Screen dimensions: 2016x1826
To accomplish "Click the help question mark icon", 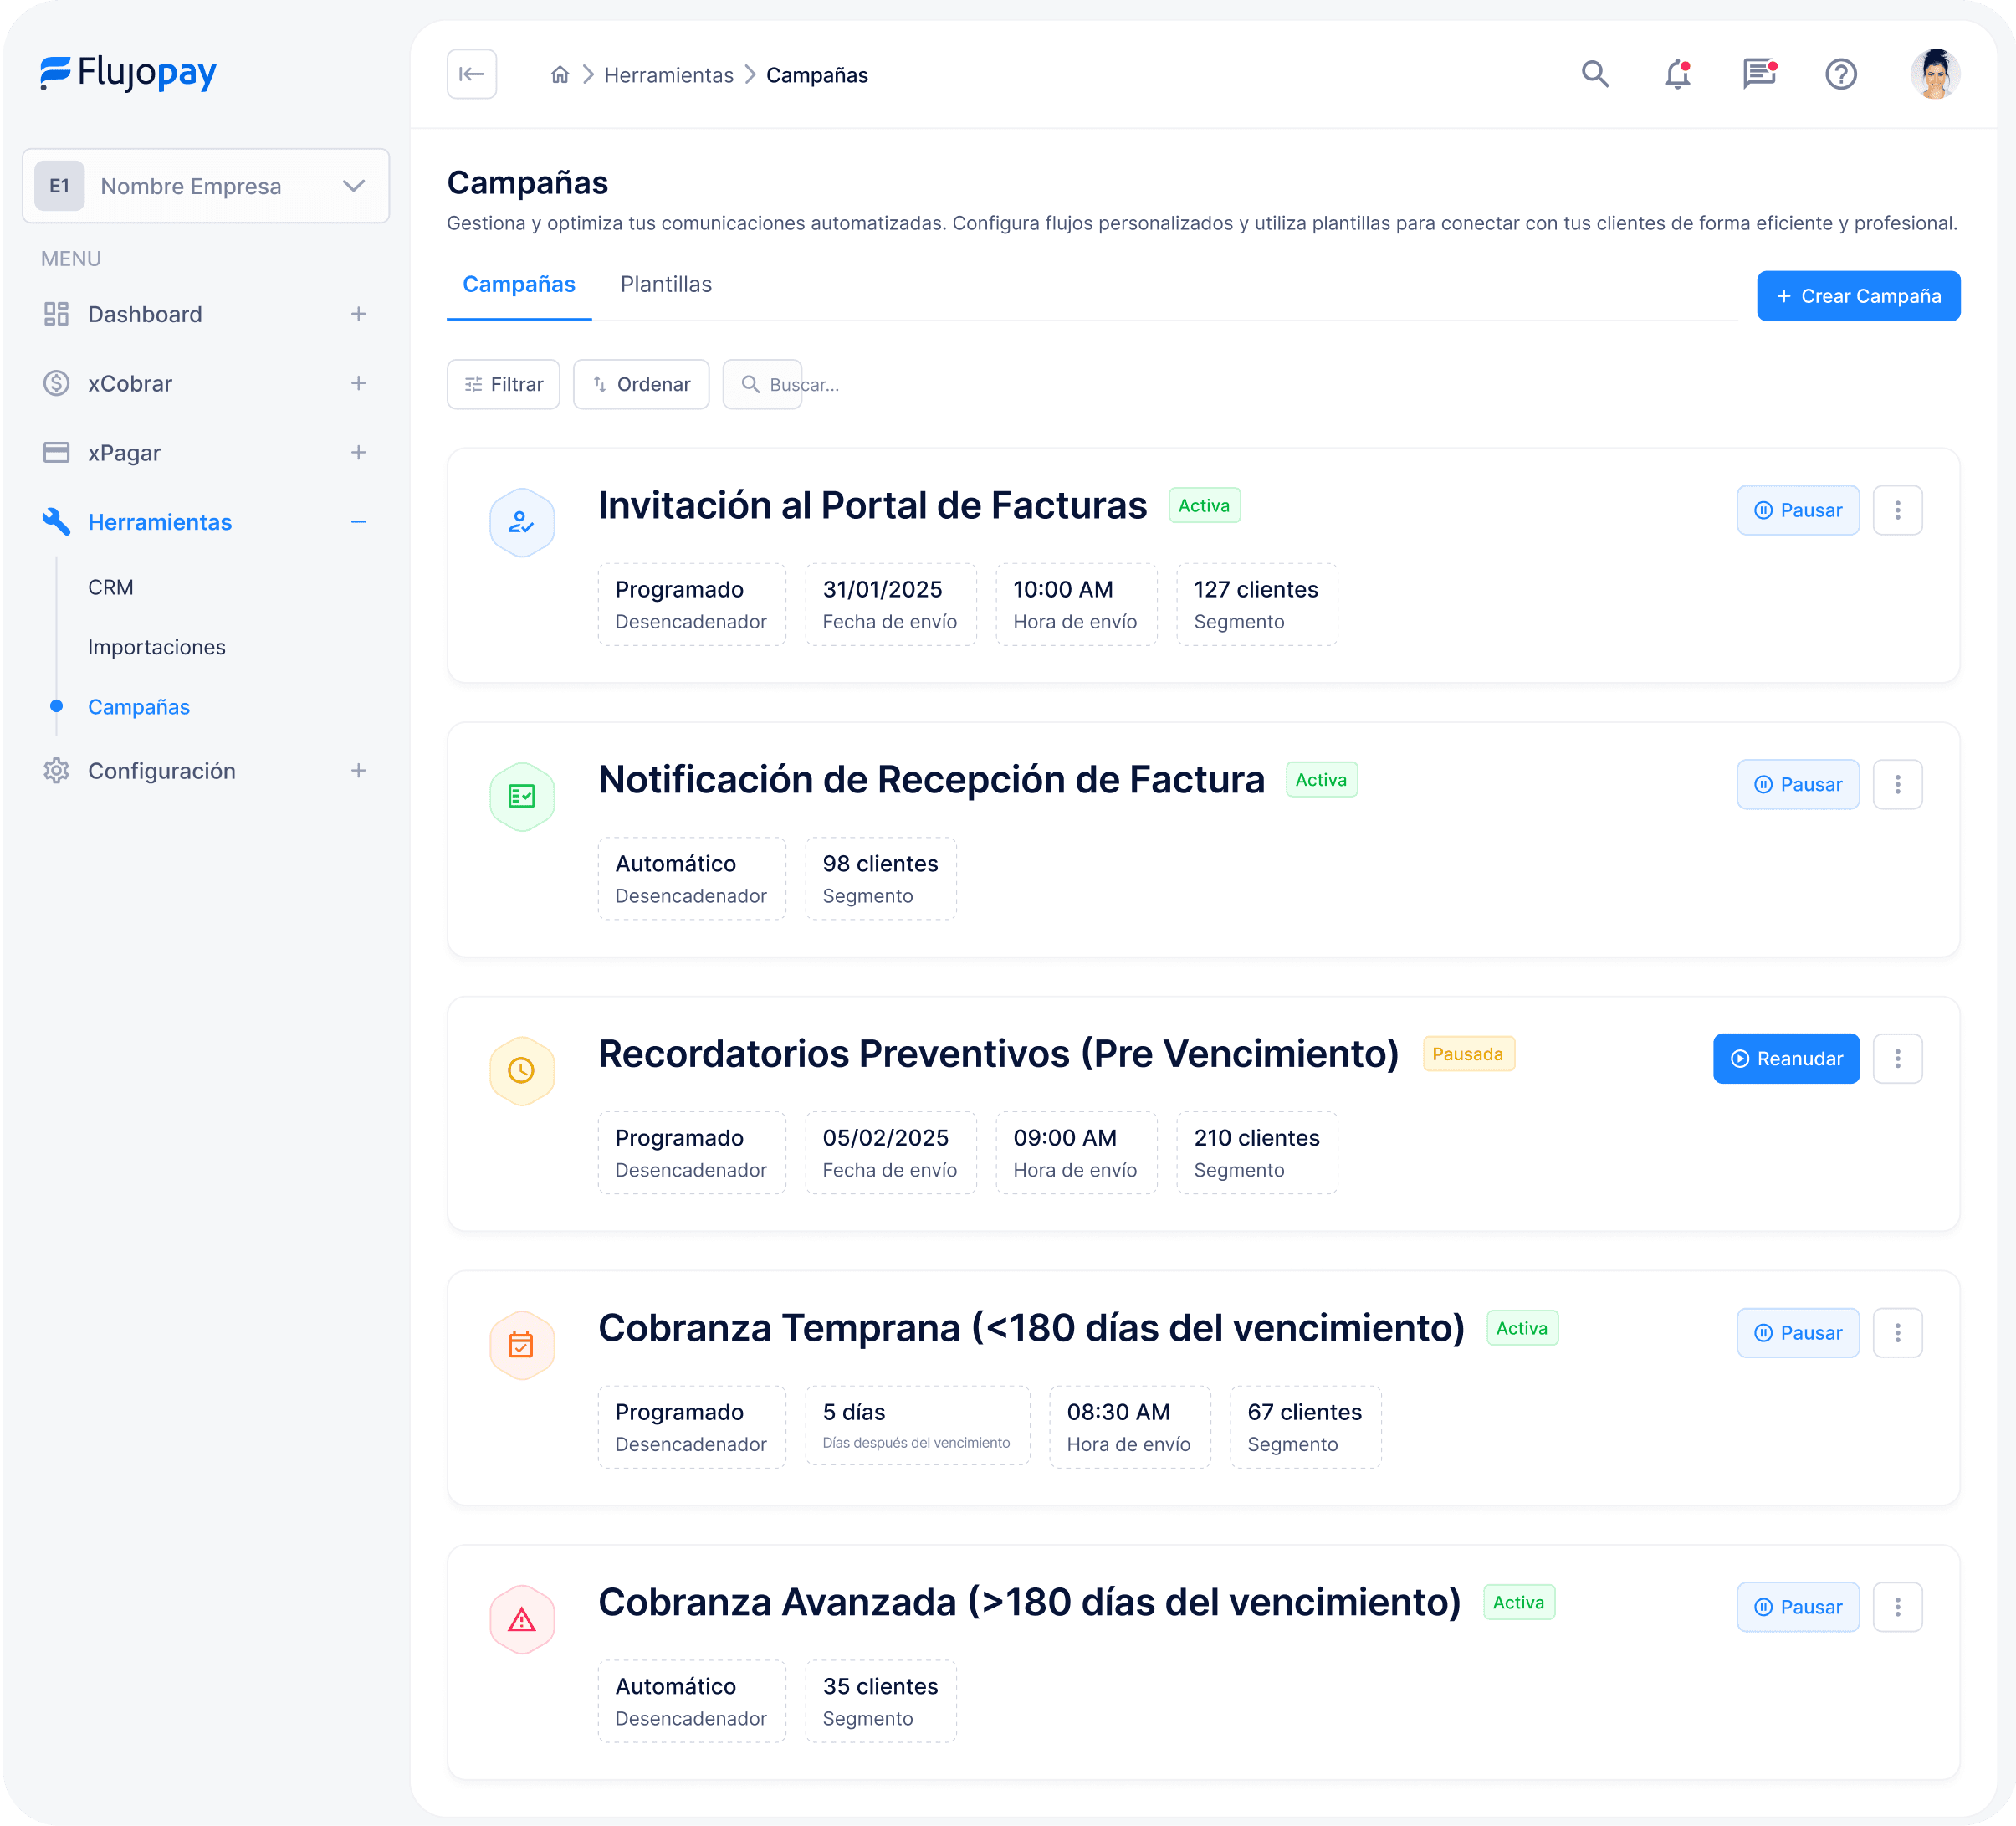I will [1840, 74].
